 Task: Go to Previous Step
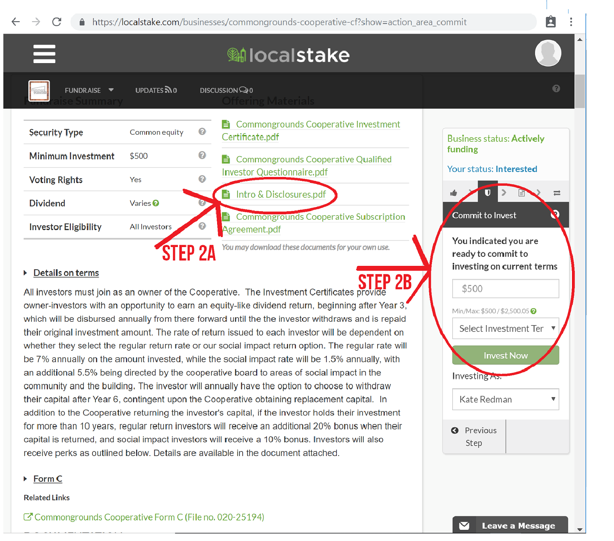tap(474, 436)
